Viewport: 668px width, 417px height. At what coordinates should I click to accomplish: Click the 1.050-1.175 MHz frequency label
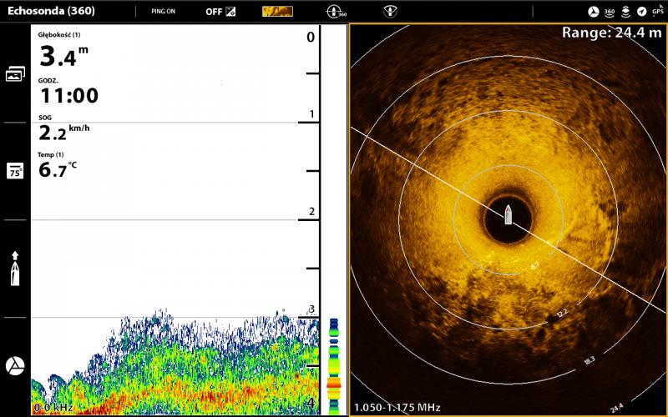point(397,407)
